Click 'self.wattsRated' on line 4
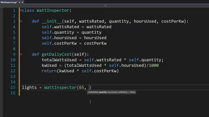The image size is (209, 117). click(x=60, y=27)
